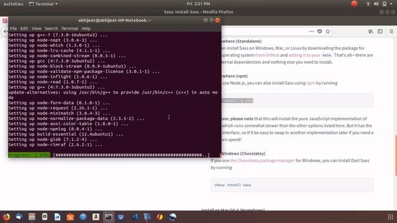Open the terminal Search menu

click(51, 28)
